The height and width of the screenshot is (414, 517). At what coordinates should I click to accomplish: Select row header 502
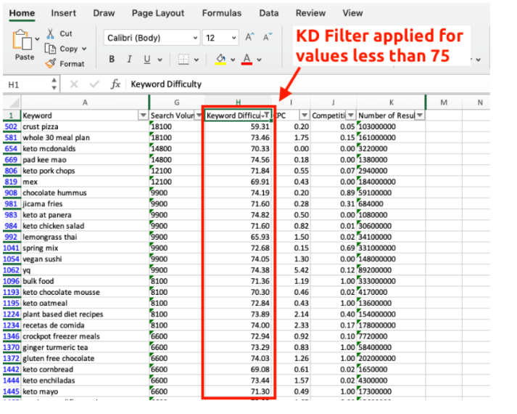pyautogui.click(x=11, y=127)
